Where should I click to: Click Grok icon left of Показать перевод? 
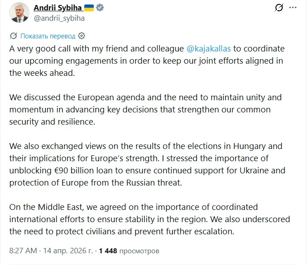[x=14, y=36]
